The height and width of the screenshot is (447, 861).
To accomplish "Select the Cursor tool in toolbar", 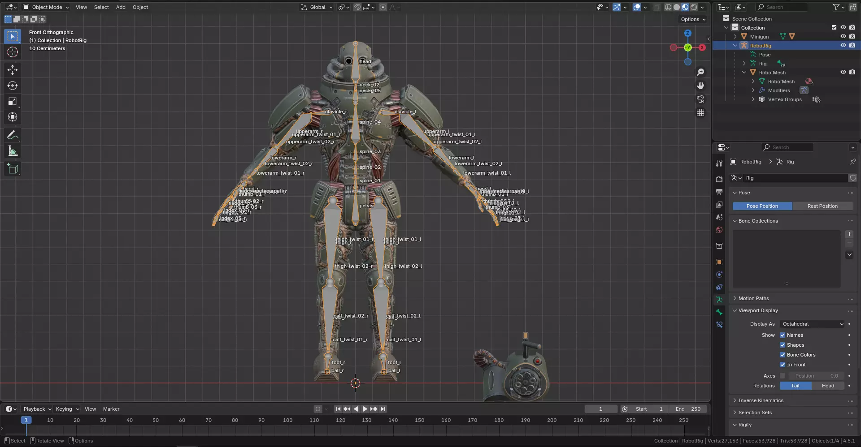I will (13, 52).
